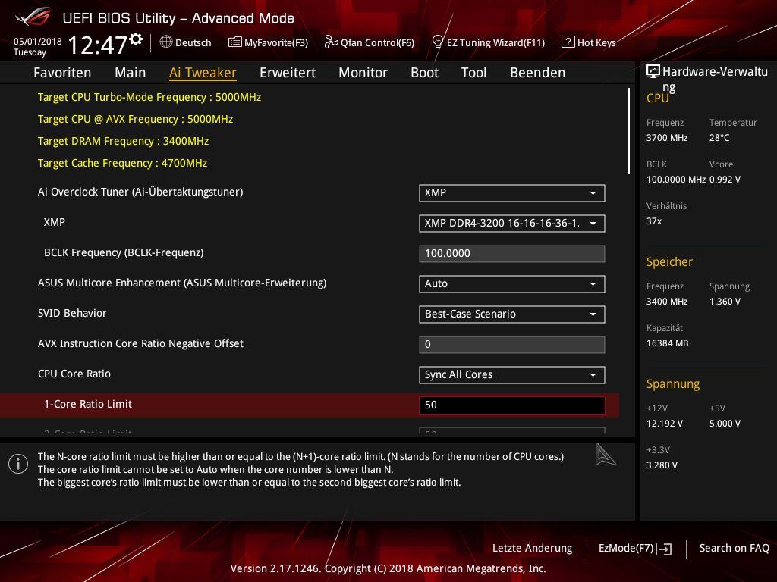777x582 pixels.
Task: Open the Favoriten tab
Action: [x=62, y=73]
